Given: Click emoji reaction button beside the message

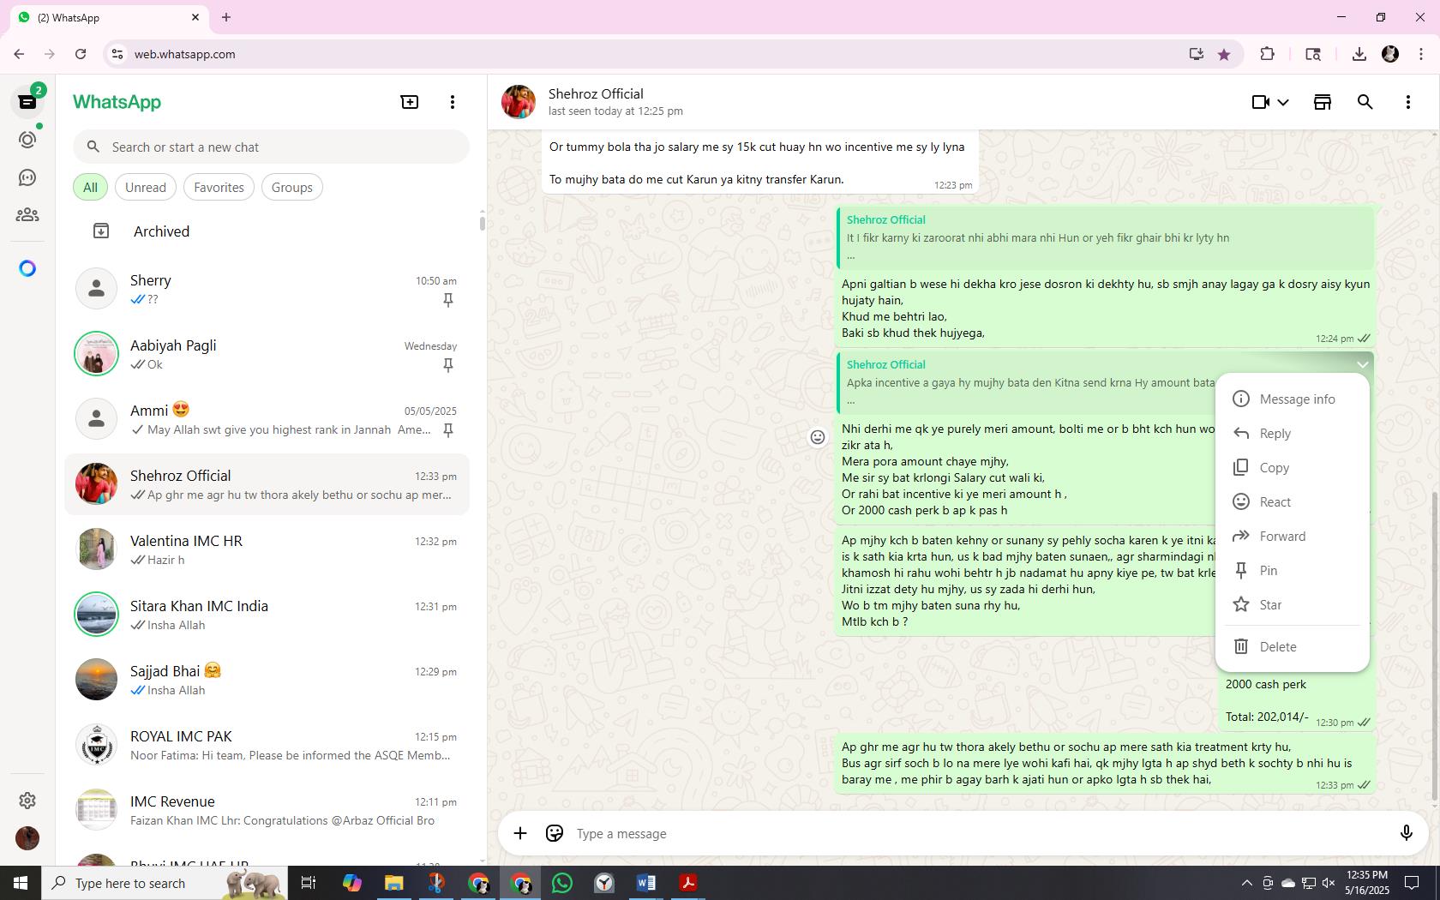Looking at the screenshot, I should click(x=818, y=437).
